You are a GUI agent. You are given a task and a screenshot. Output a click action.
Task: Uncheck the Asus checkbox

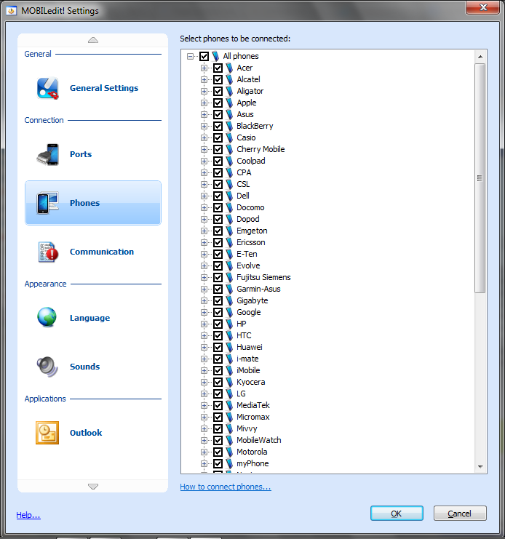pyautogui.click(x=218, y=114)
